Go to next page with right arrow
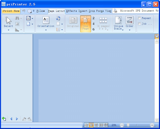 click(17, 119)
